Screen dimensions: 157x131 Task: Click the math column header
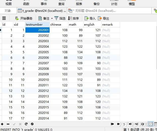tap(76, 24)
